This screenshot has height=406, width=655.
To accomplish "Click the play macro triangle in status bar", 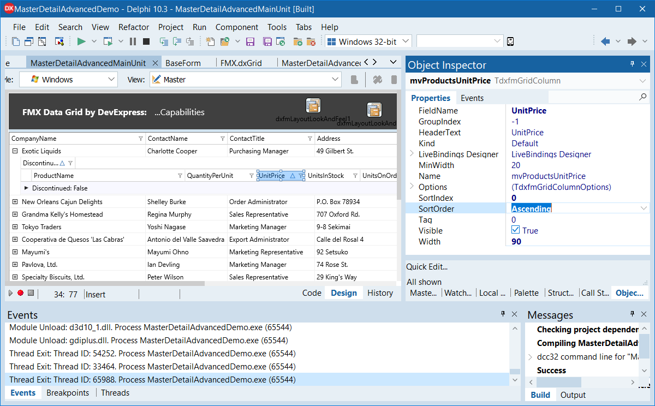I will click(10, 293).
